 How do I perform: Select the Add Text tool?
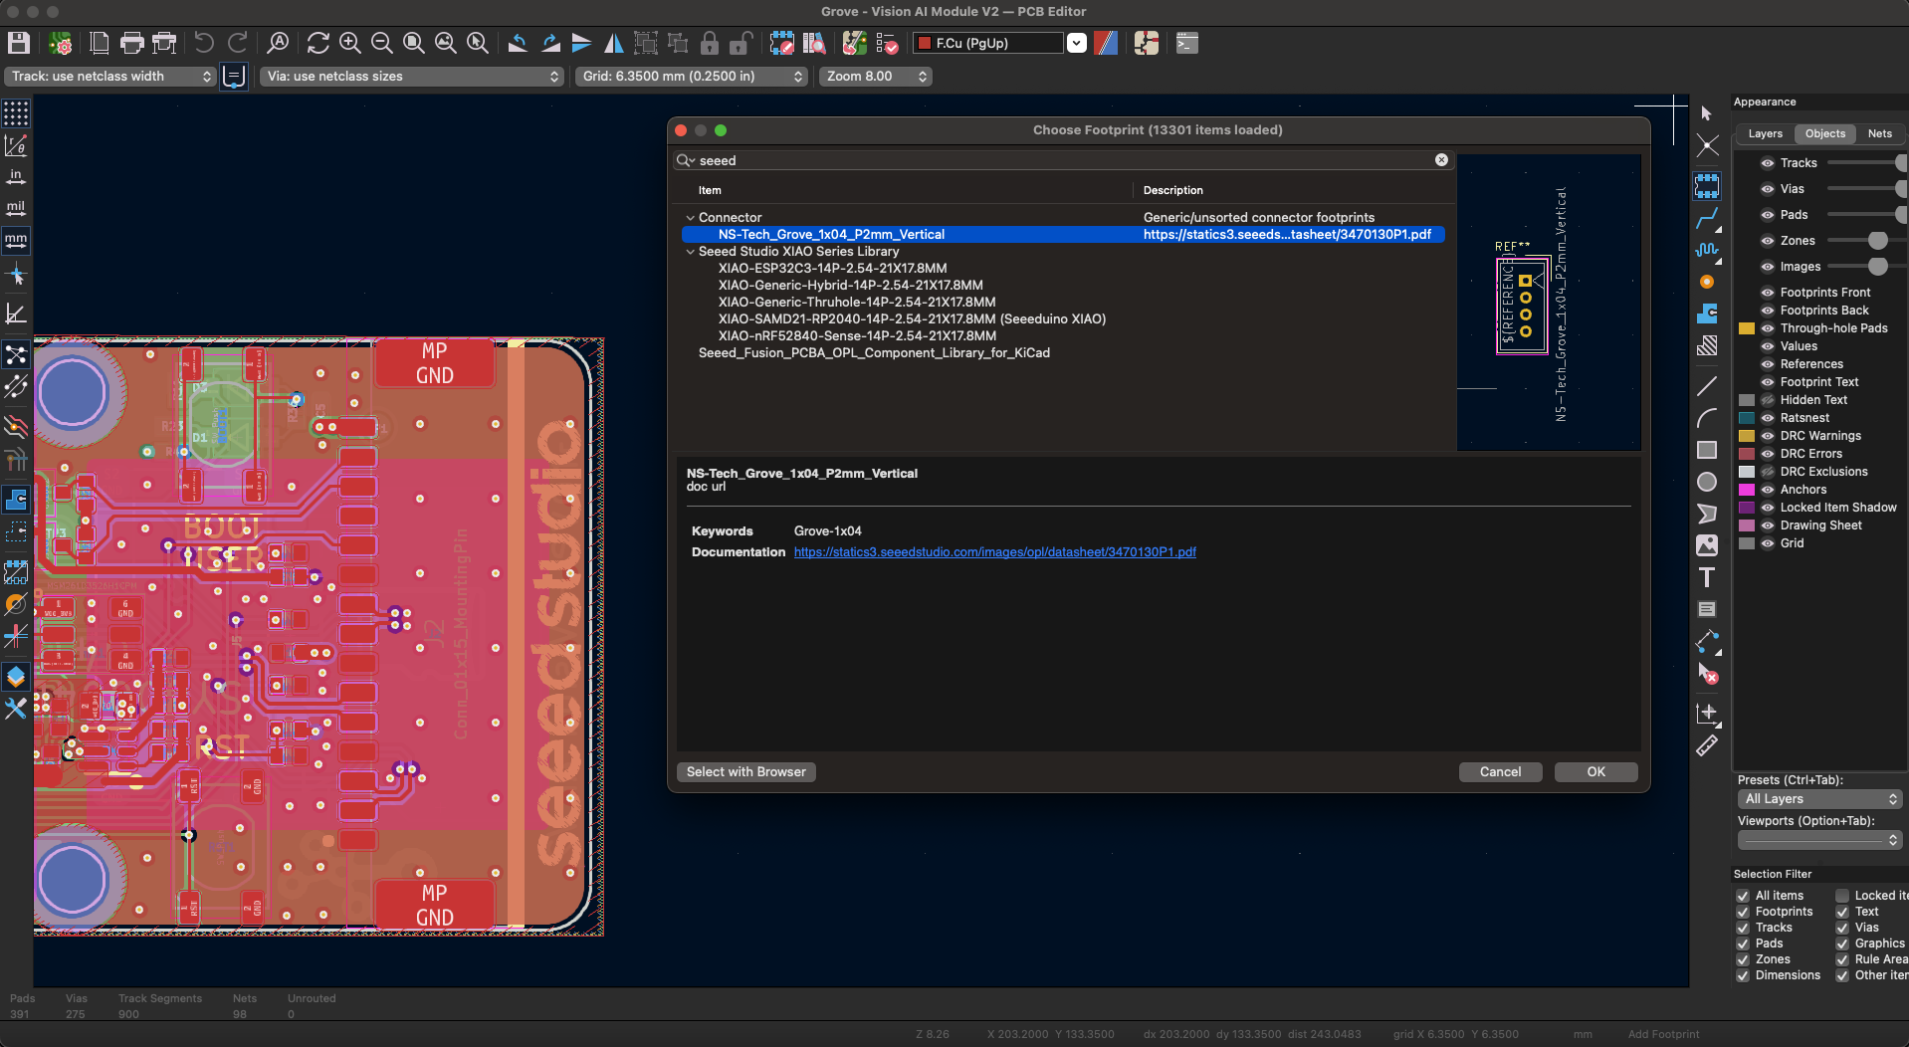1707,577
